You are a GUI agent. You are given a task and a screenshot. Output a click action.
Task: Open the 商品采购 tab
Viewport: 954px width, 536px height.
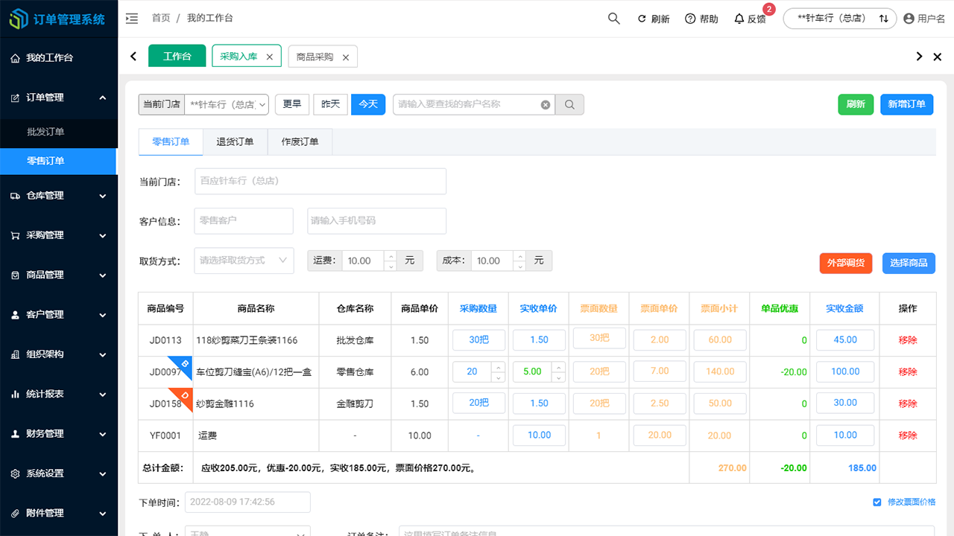click(316, 56)
